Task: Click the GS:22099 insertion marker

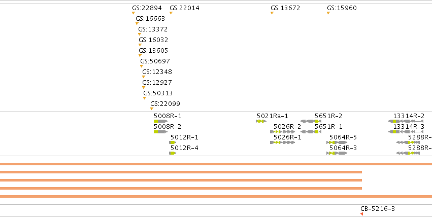Action: tap(152, 109)
